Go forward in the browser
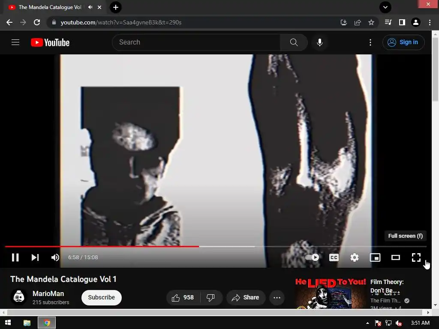The width and height of the screenshot is (439, 329). pyautogui.click(x=23, y=22)
